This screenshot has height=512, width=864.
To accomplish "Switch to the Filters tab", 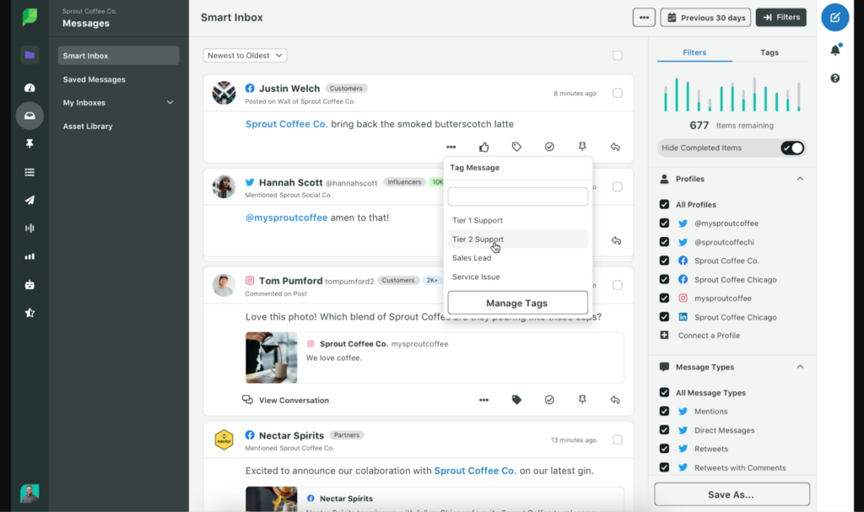I will [694, 52].
